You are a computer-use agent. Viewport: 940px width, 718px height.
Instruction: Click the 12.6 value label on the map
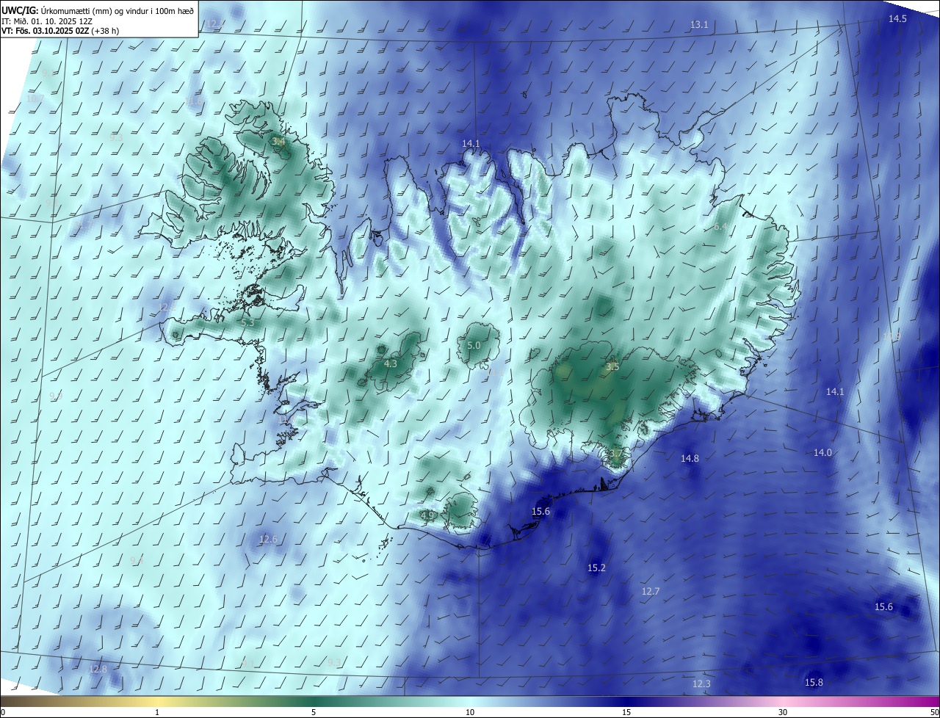(268, 539)
